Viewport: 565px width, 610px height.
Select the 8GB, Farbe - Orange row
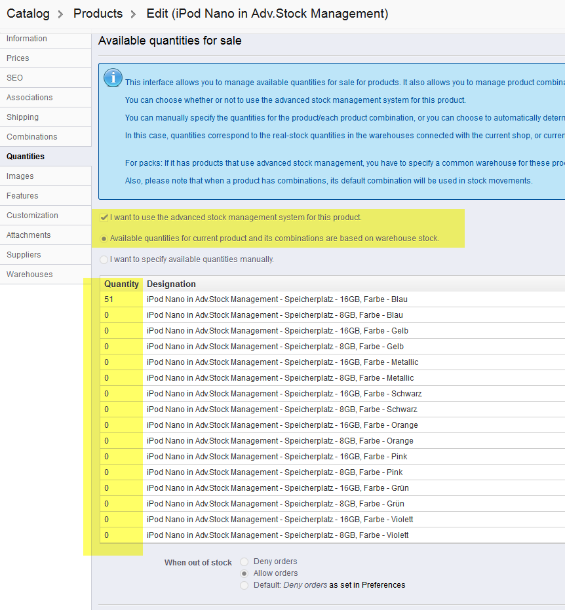332,441
